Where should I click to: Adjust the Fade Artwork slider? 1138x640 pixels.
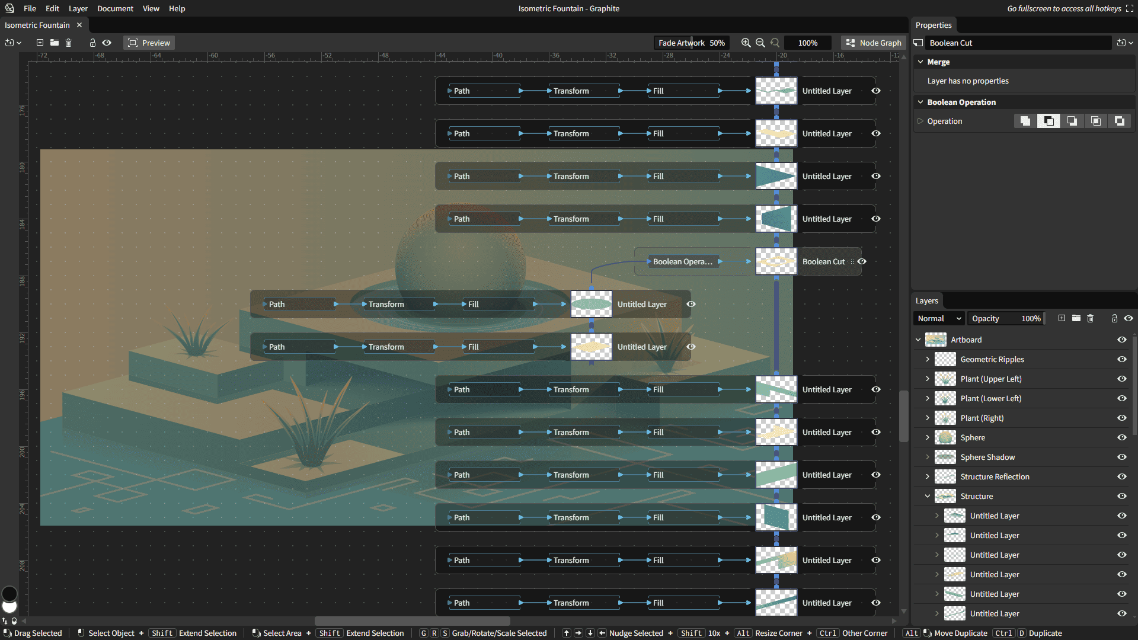click(691, 43)
